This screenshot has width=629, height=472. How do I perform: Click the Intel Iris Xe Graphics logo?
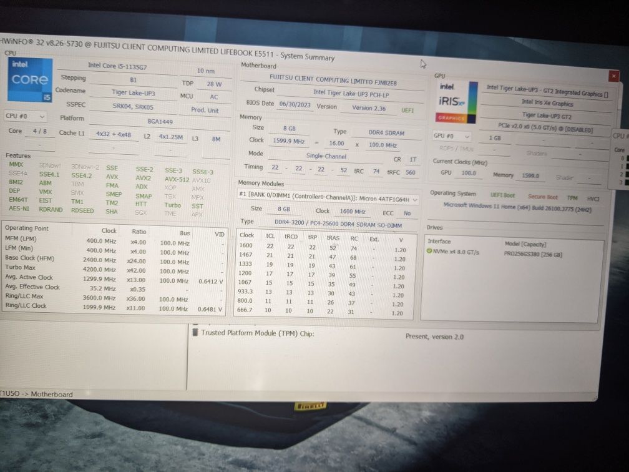[x=456, y=102]
